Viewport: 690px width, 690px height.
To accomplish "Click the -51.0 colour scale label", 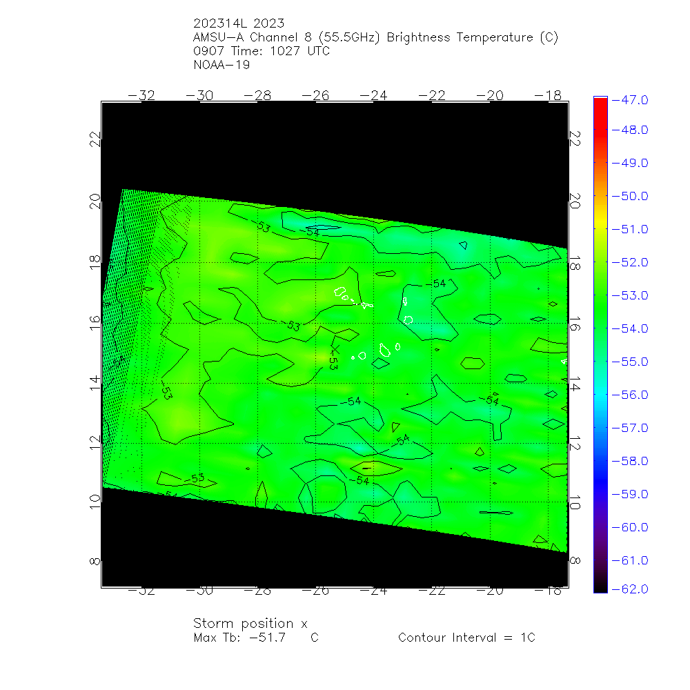I will 630,229.
